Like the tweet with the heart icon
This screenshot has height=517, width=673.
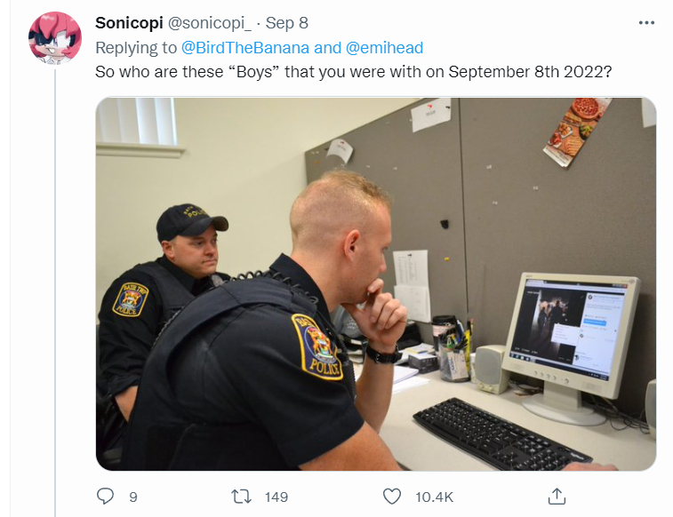click(x=391, y=497)
